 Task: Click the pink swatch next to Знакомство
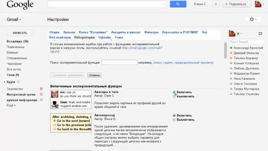pyautogui.click(x=41, y=89)
